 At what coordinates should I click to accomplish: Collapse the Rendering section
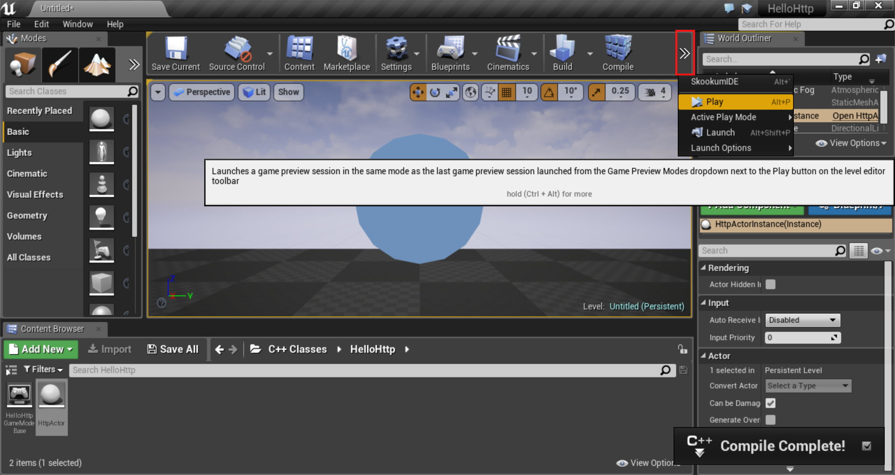(703, 268)
